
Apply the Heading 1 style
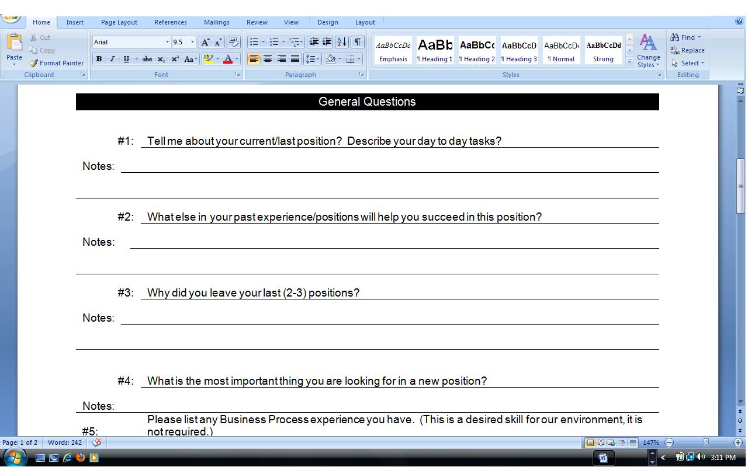[x=435, y=50]
